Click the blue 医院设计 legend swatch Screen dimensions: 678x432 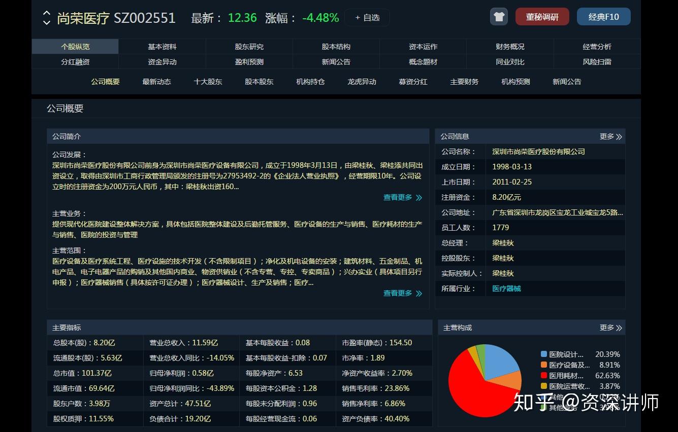tap(544, 354)
